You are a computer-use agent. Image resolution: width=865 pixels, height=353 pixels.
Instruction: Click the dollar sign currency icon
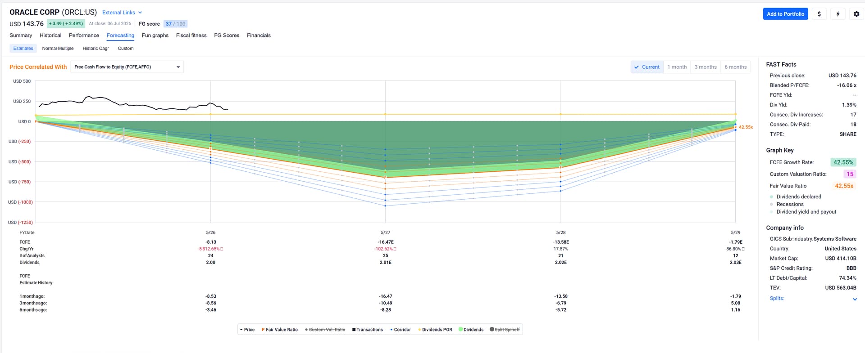[819, 14]
